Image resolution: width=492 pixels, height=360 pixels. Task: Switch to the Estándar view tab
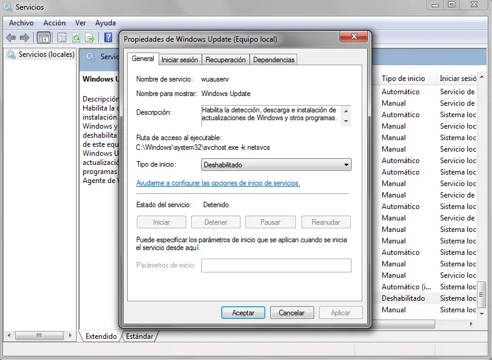pyautogui.click(x=140, y=336)
